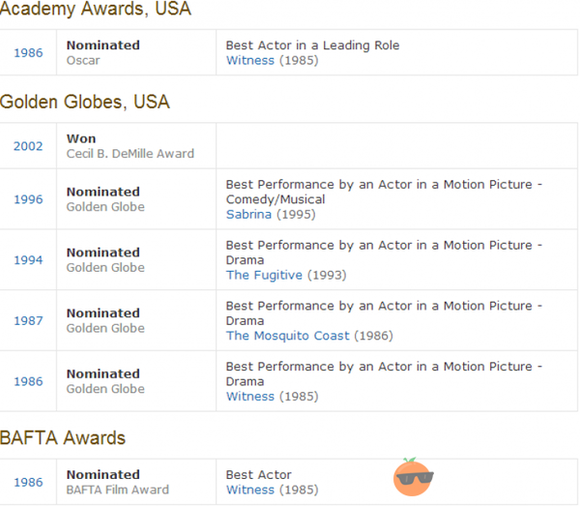Screen dimensions: 580x506
Task: Open the Witness link in the Academy Awards row
Action: pyautogui.click(x=250, y=60)
